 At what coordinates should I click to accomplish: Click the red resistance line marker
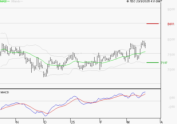pyautogui.click(x=152, y=24)
